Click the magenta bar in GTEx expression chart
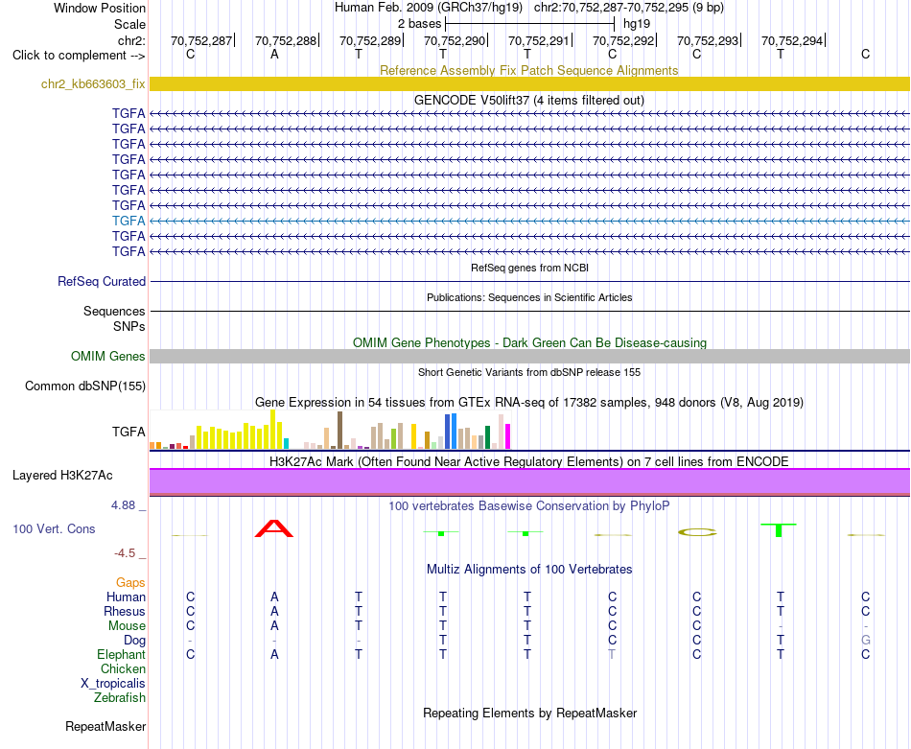This screenshot has height=749, width=911. pos(507,436)
